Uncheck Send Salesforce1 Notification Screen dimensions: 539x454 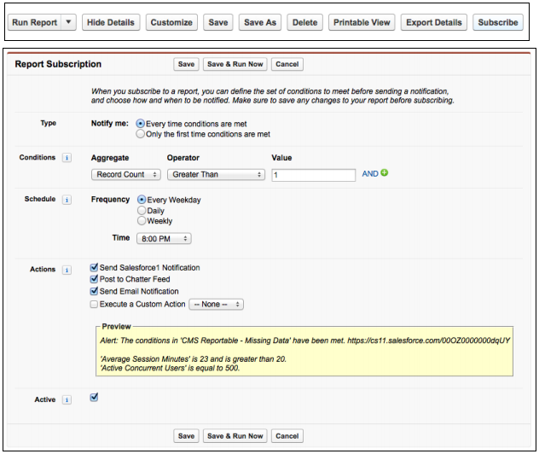pyautogui.click(x=94, y=268)
